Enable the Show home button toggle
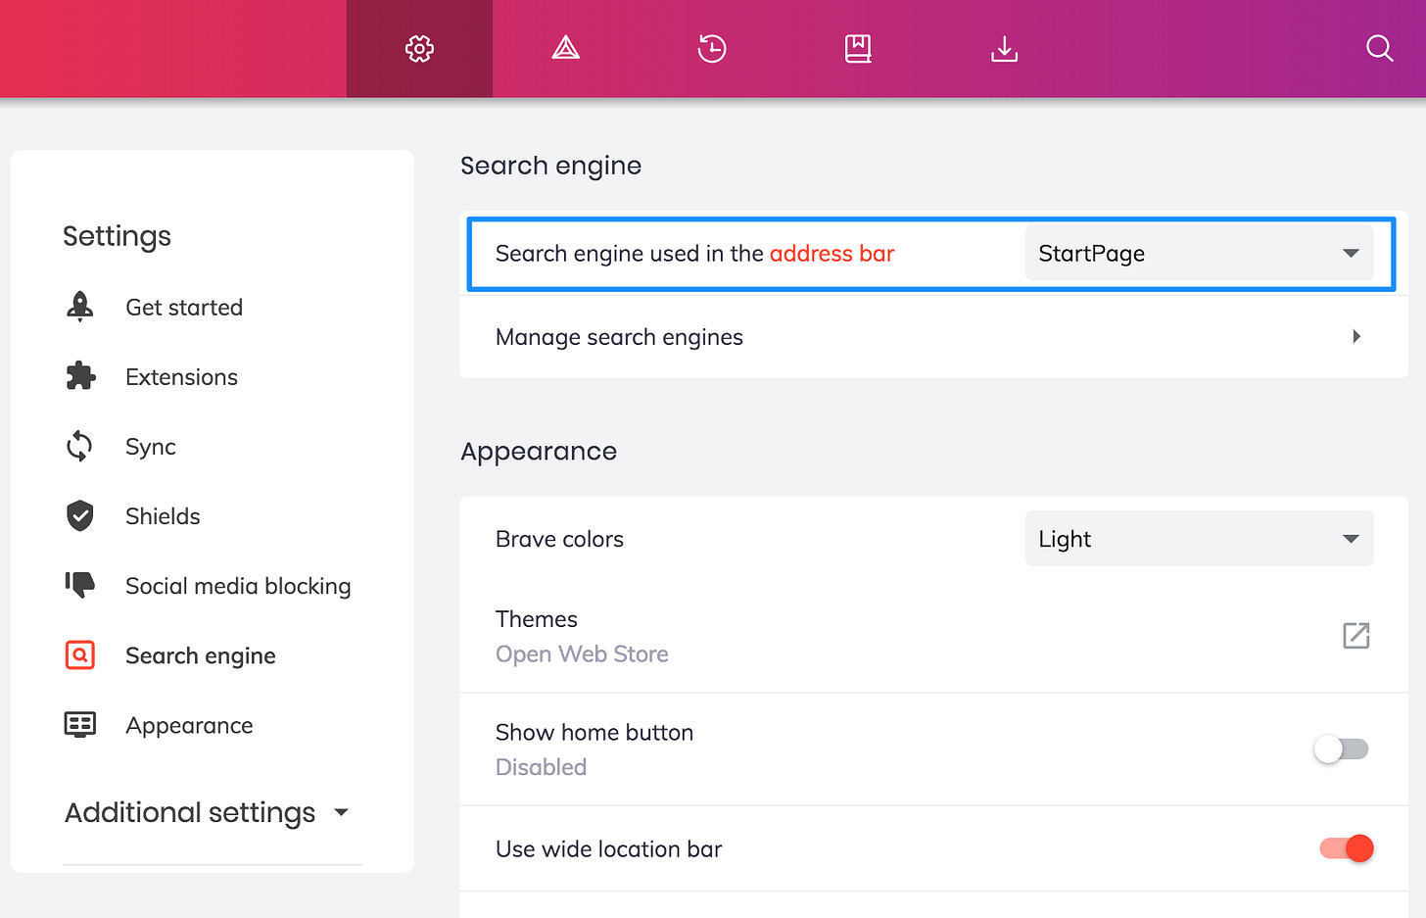1426x918 pixels. coord(1341,749)
